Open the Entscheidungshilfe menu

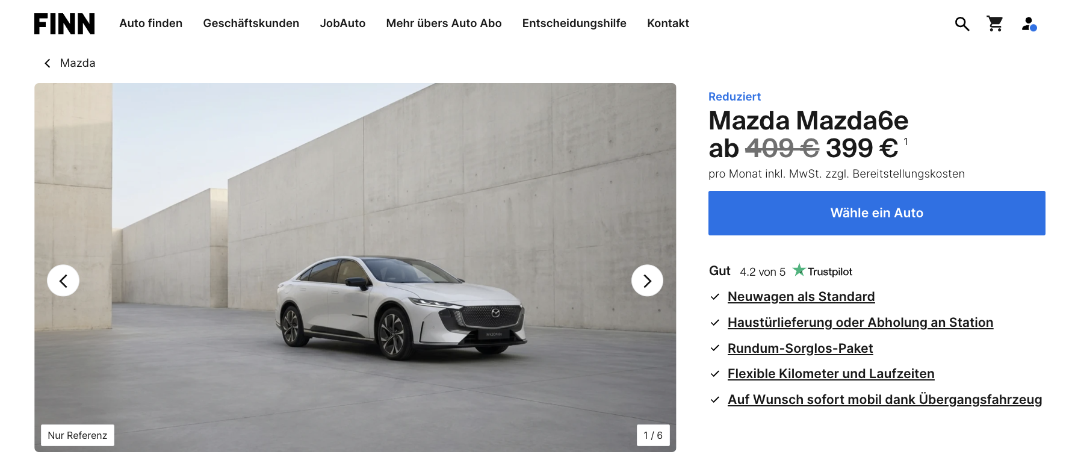[x=574, y=23]
